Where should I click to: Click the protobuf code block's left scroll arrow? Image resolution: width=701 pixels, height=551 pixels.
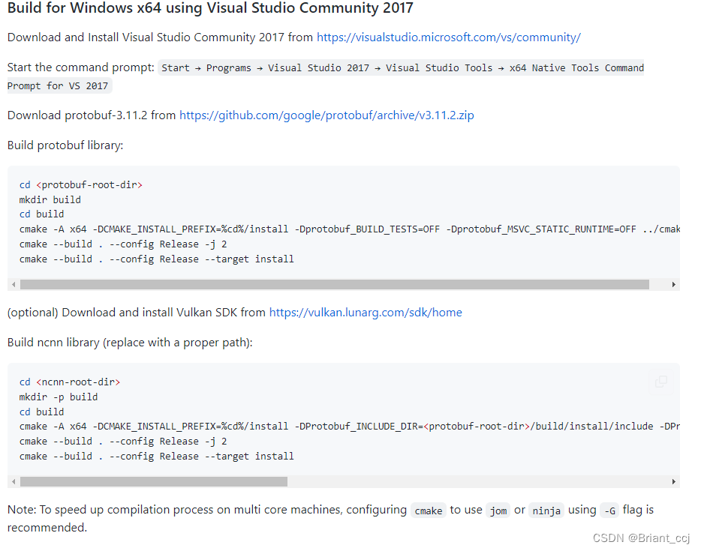[x=14, y=284]
